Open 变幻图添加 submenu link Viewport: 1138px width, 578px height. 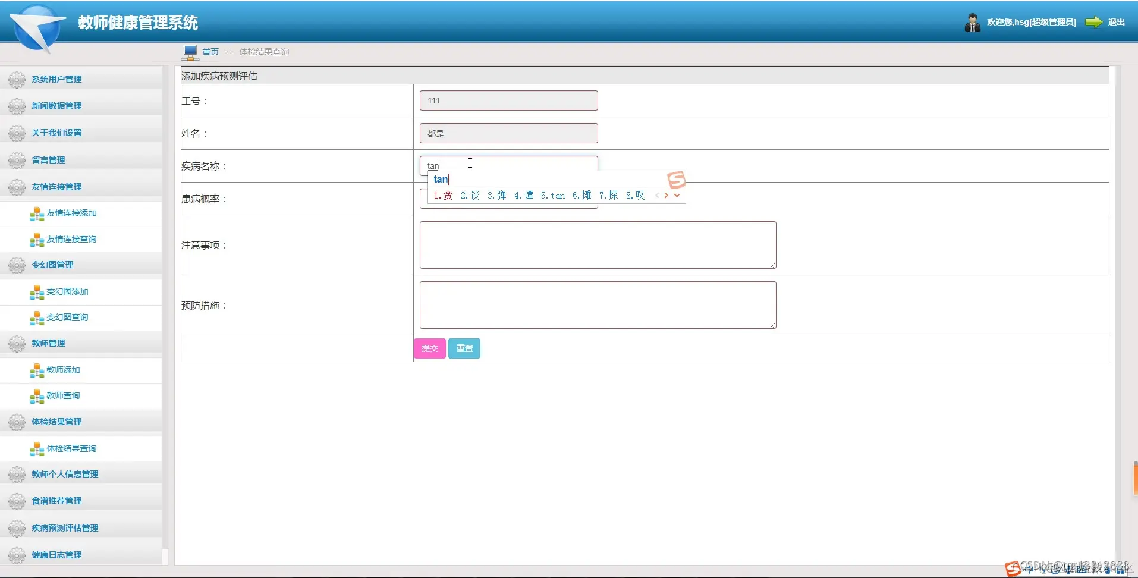tap(67, 291)
